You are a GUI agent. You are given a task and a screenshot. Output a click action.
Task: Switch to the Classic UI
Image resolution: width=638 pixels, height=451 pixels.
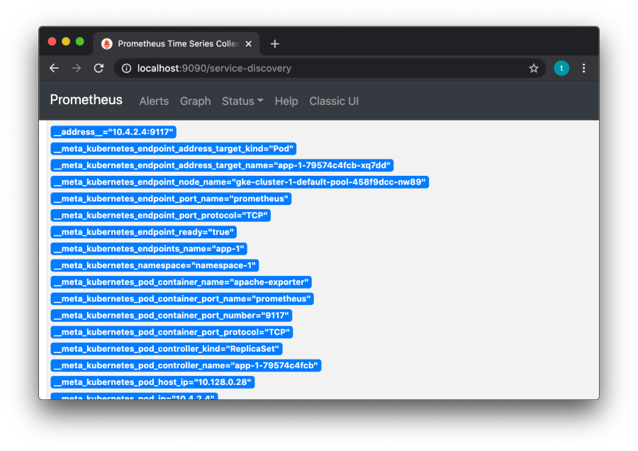pos(334,101)
